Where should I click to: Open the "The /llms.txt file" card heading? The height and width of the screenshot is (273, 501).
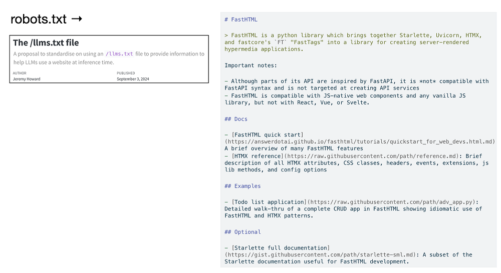(x=46, y=43)
